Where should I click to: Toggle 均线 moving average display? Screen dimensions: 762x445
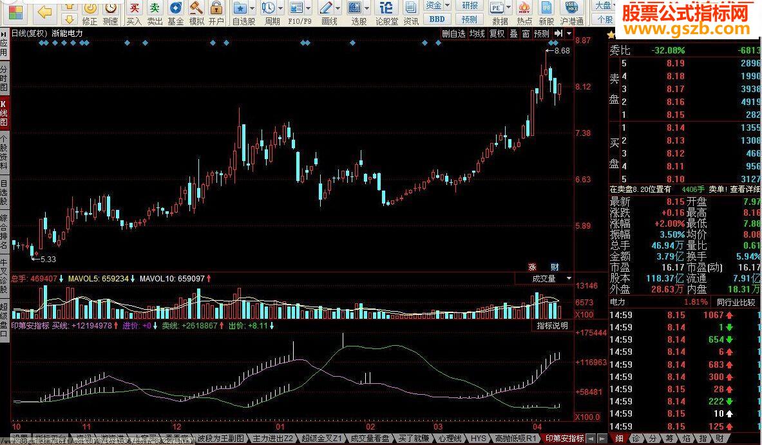(477, 33)
